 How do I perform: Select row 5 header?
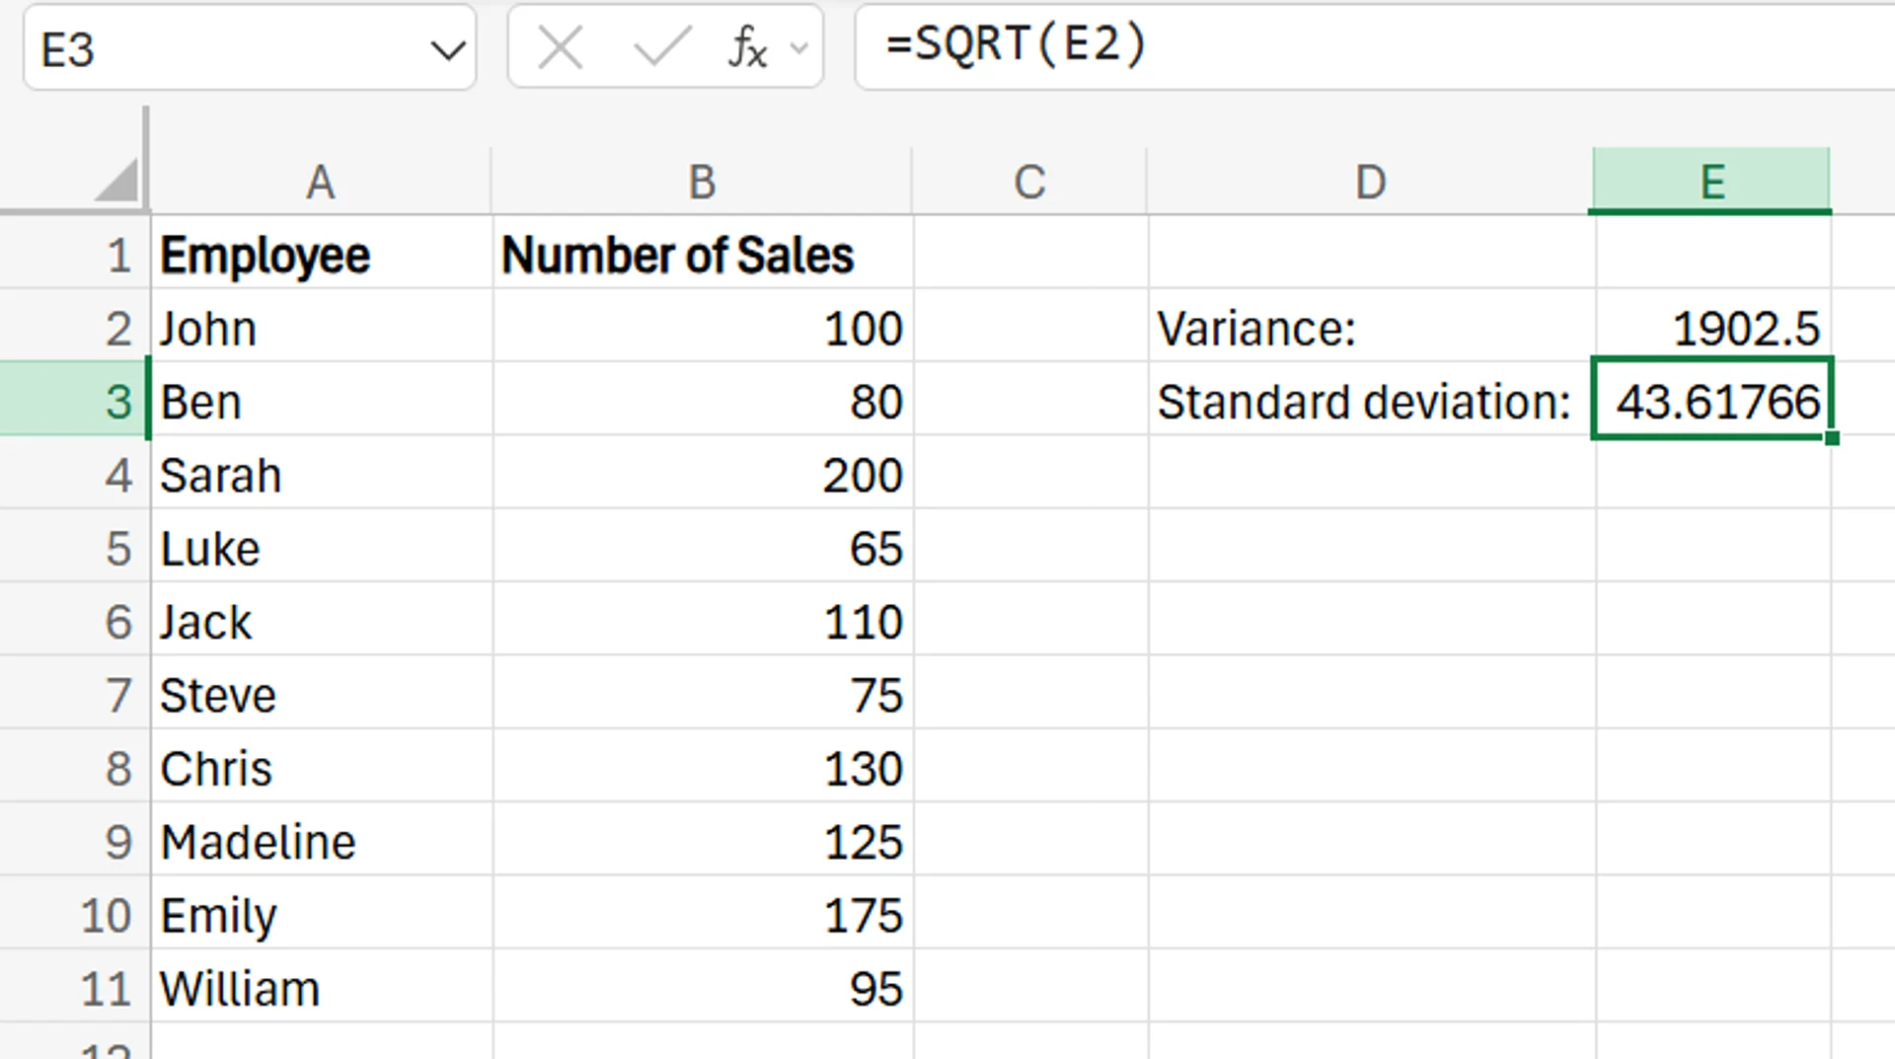[x=75, y=547]
